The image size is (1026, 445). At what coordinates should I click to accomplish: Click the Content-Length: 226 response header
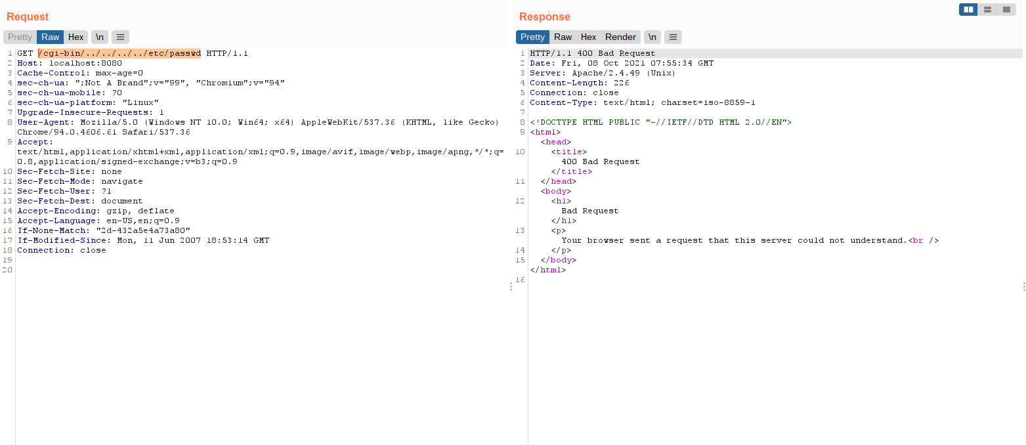point(580,83)
